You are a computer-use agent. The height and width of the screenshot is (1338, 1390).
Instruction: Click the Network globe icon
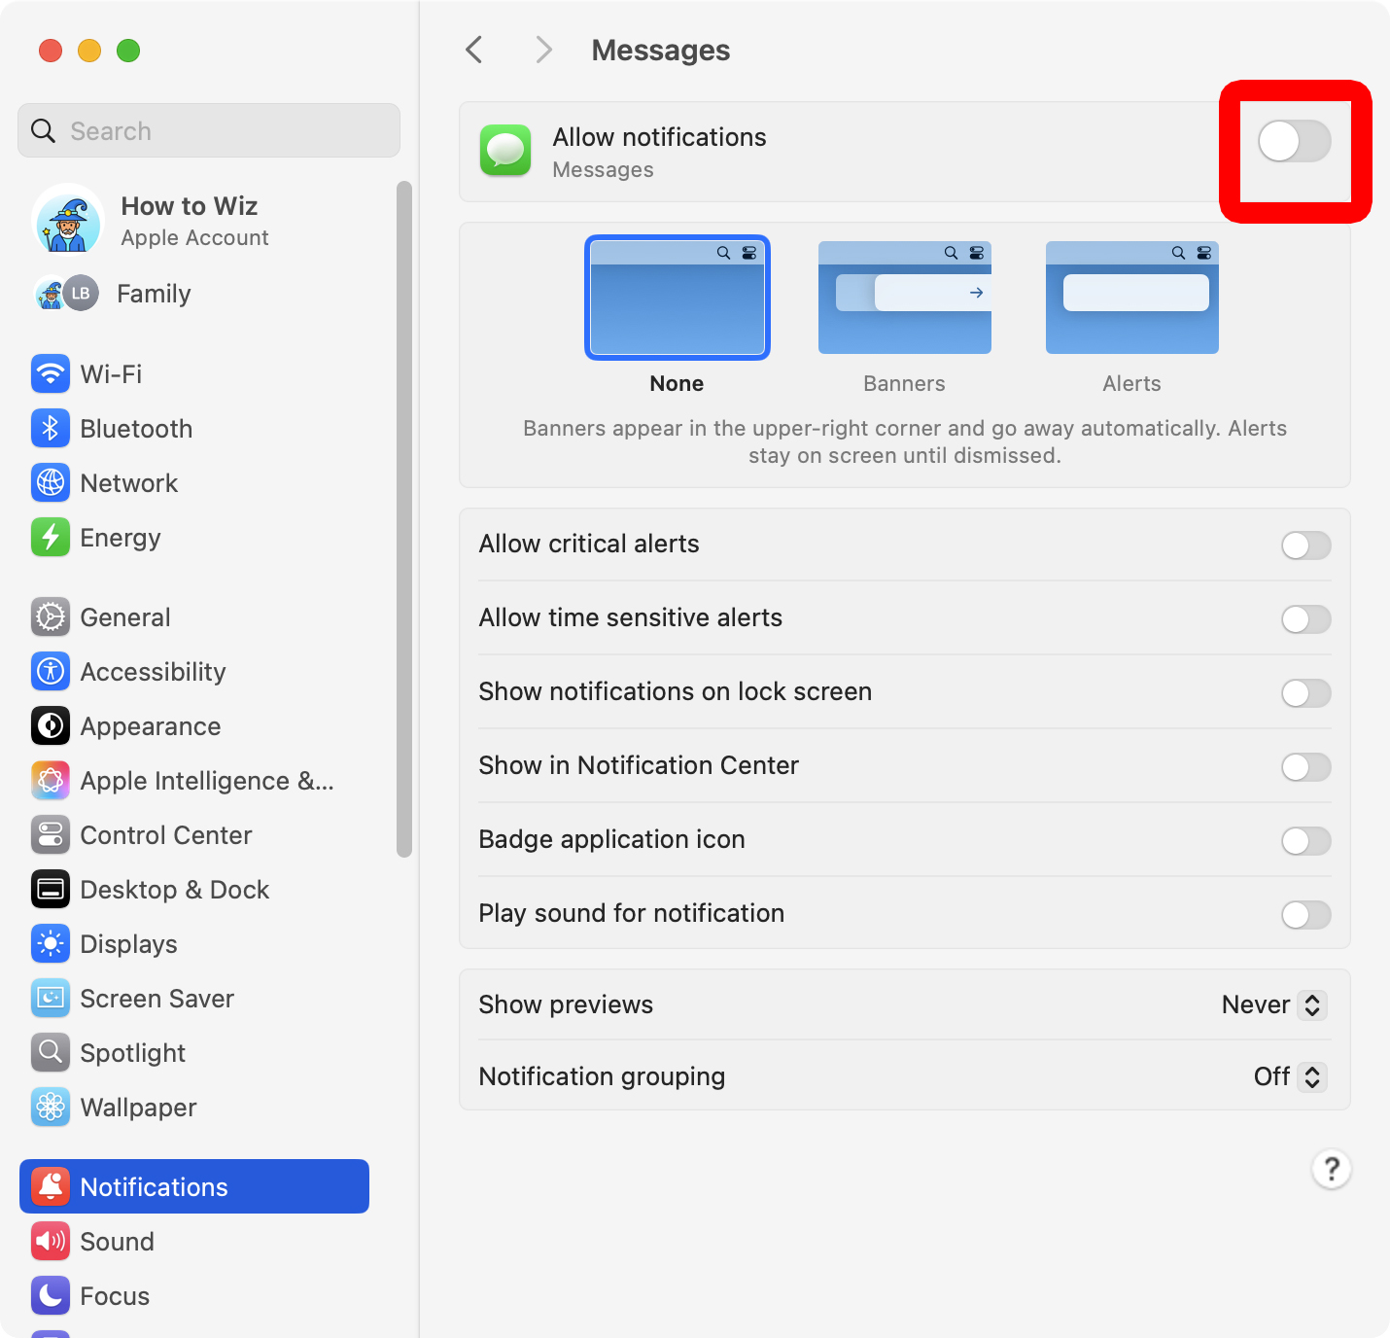pos(51,483)
